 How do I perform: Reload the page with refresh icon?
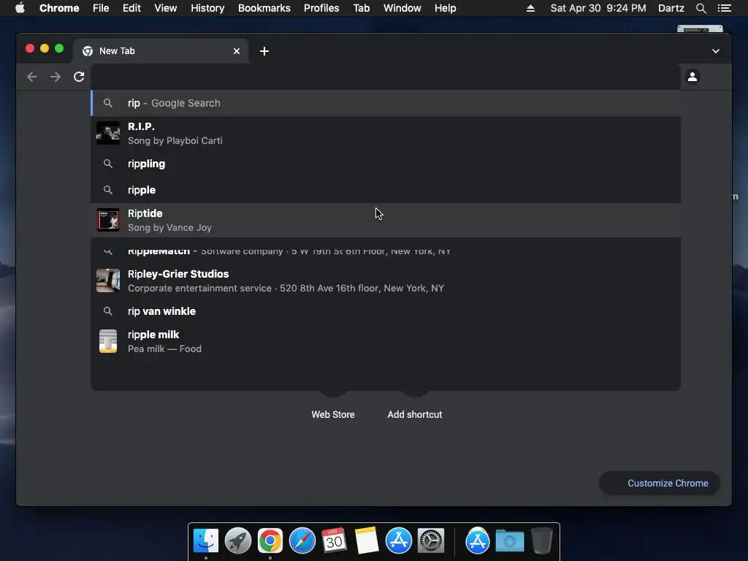[x=79, y=77]
